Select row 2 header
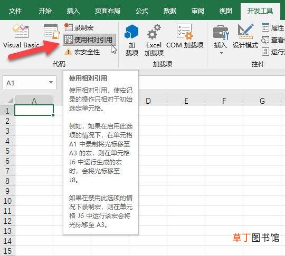The width and height of the screenshot is (285, 256). click(x=7, y=121)
